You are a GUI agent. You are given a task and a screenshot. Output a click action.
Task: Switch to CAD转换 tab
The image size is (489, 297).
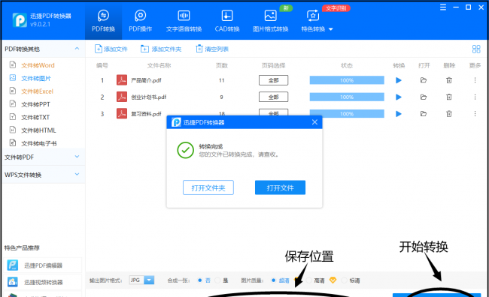point(227,21)
